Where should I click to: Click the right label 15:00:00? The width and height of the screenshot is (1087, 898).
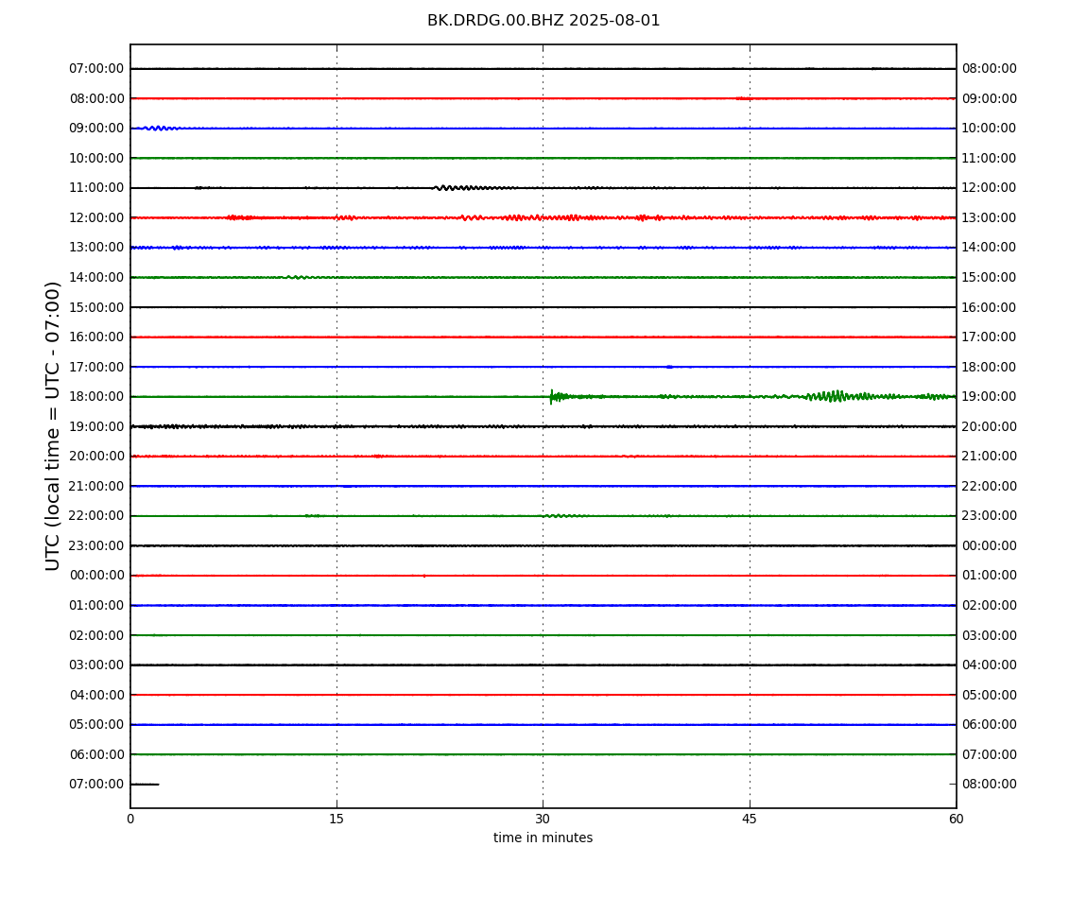click(990, 277)
